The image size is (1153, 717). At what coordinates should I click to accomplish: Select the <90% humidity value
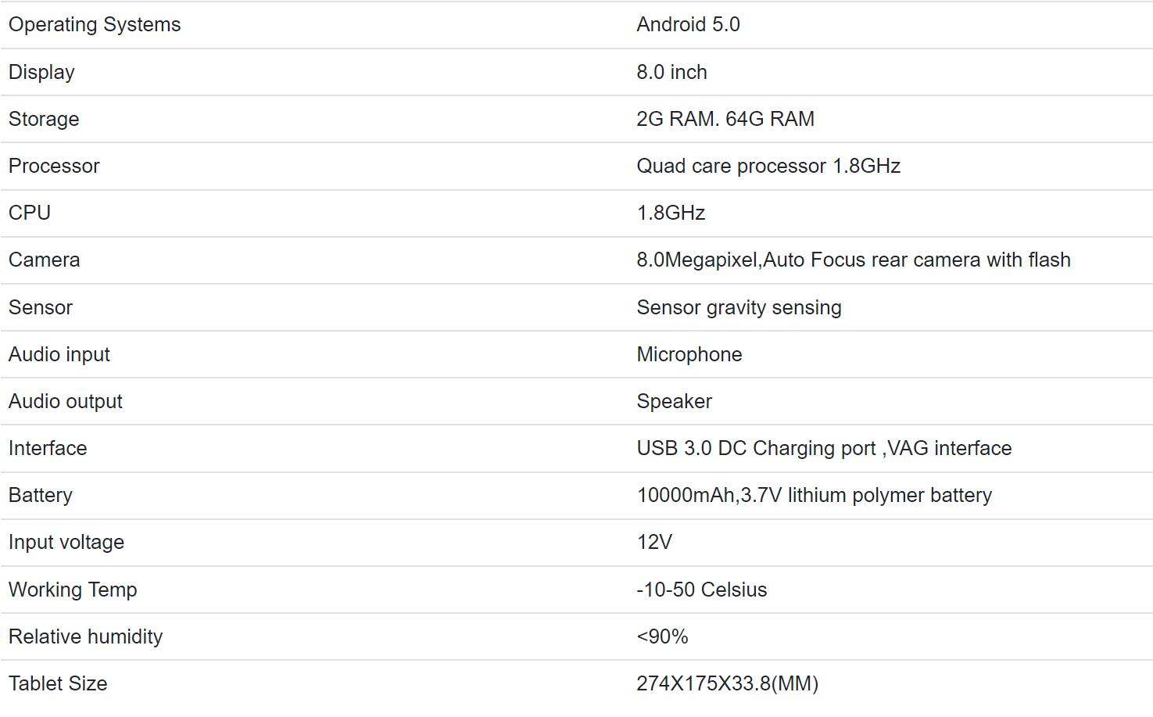tap(662, 636)
